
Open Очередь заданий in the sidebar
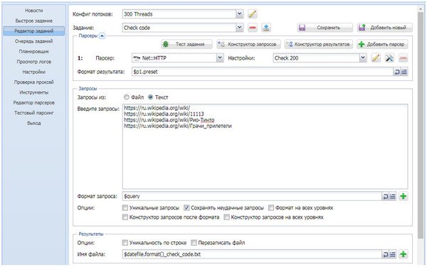33,41
